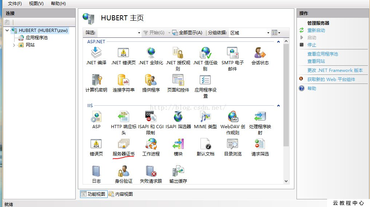Open the MIME 类型 icon
Viewport: 370px width, 207px height.
click(x=205, y=117)
